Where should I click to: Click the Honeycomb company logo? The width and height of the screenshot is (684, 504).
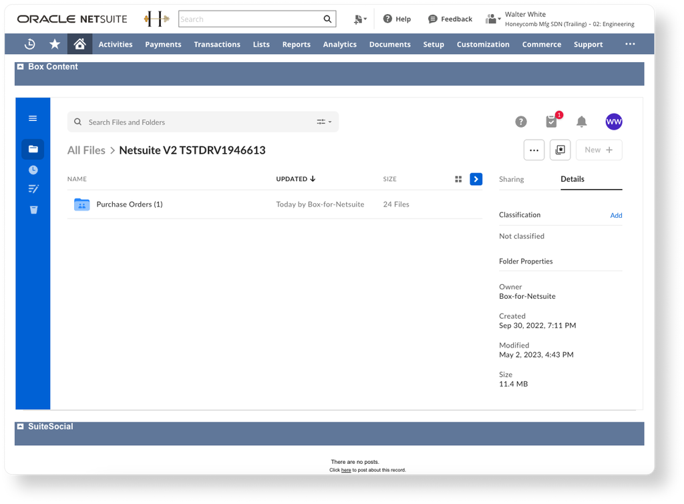coord(156,19)
